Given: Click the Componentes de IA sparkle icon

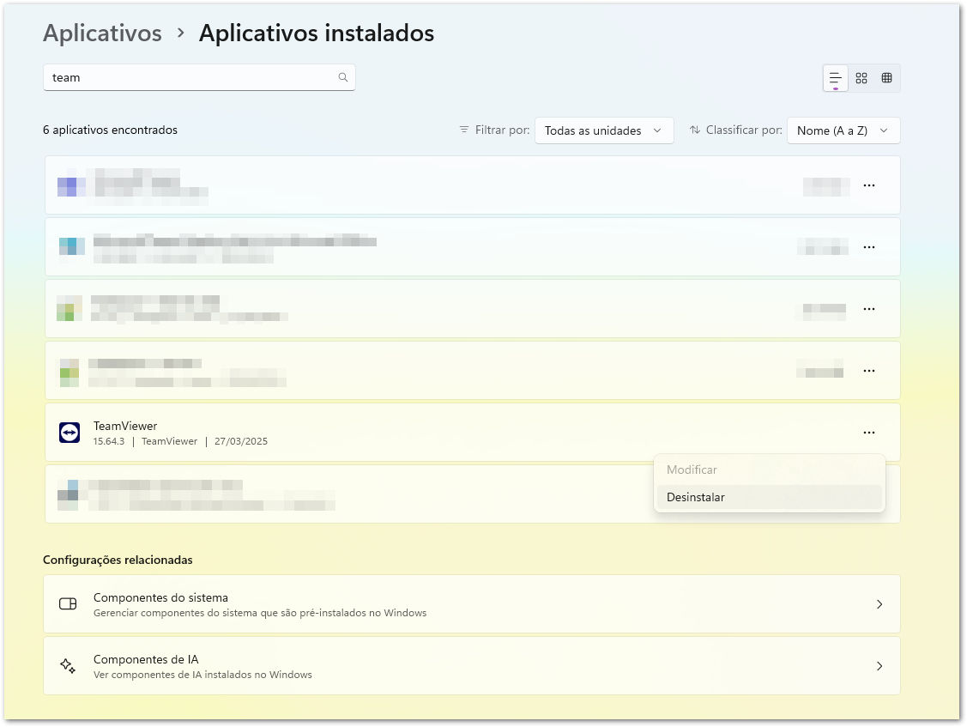Looking at the screenshot, I should 68,666.
